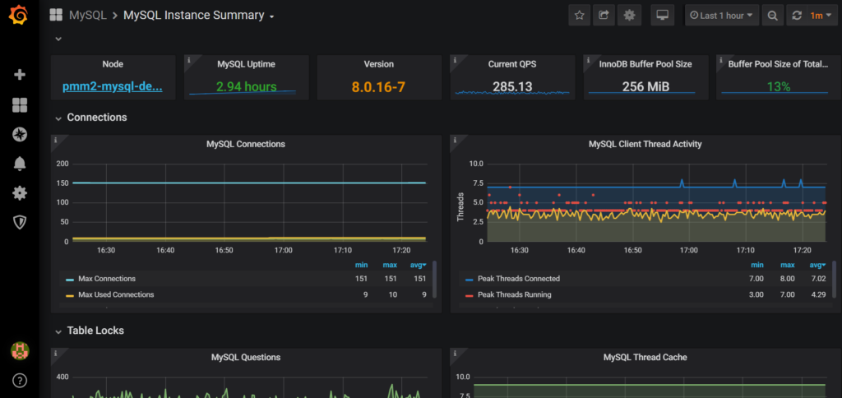Toggle the Peak Threads Running legend series

514,294
